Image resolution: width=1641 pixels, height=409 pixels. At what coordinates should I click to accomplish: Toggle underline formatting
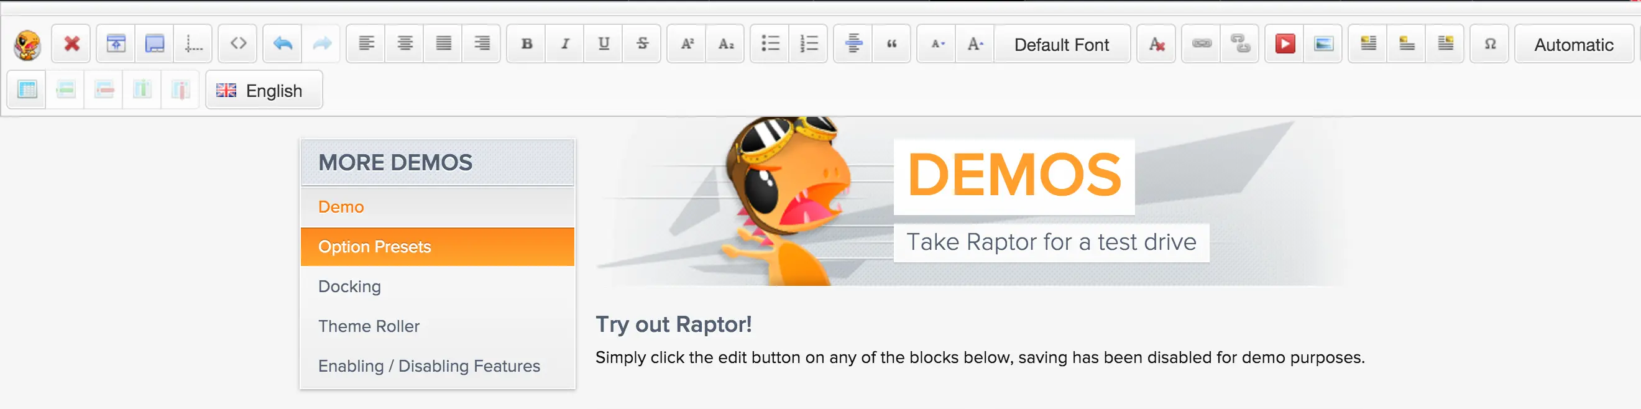point(604,44)
